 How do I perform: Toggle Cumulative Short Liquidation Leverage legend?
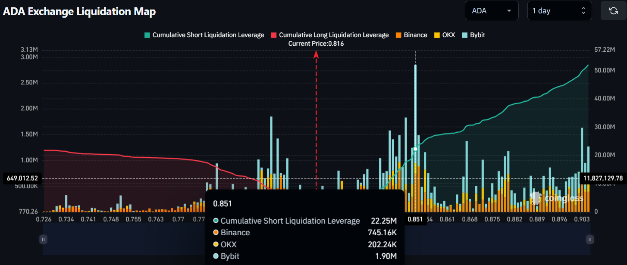tap(204, 35)
